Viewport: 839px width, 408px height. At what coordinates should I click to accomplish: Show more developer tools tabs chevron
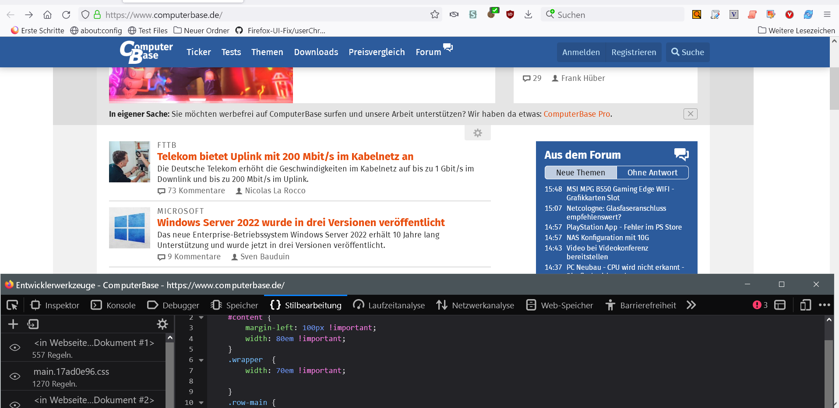[x=691, y=305]
